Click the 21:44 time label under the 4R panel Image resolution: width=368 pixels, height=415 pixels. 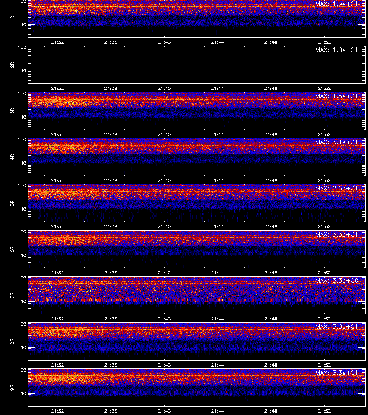click(218, 180)
